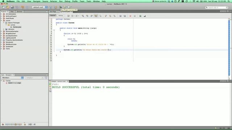Image resolution: width=232 pixels, height=130 pixels.
Task: Click the Wi-Fi status icon in menu bar
Action: coord(194,1)
